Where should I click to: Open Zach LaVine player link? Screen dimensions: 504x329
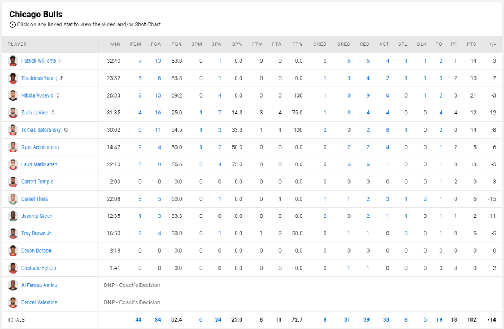pos(35,113)
